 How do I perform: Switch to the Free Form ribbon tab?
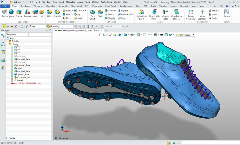[x=25, y=6]
